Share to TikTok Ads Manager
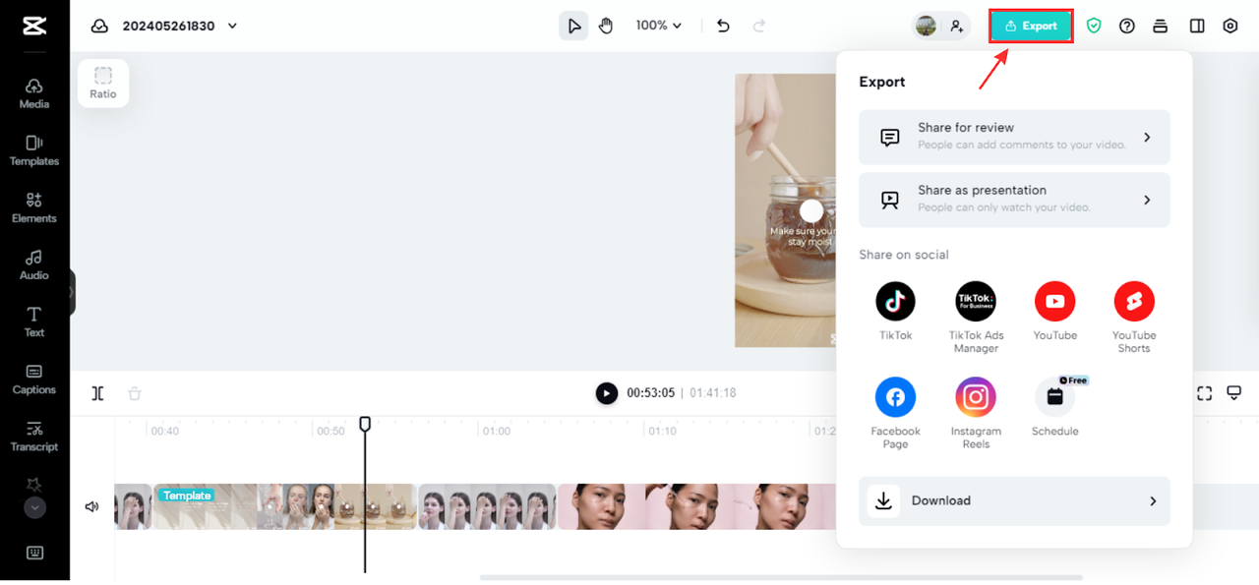Viewport: 1259px width, 585px height. (976, 317)
